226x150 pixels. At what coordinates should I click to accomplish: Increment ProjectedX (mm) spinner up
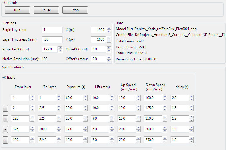click(60, 48)
